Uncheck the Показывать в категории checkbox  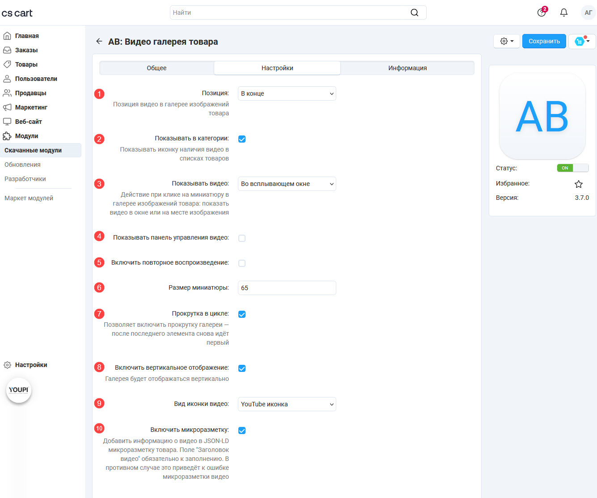[242, 139]
